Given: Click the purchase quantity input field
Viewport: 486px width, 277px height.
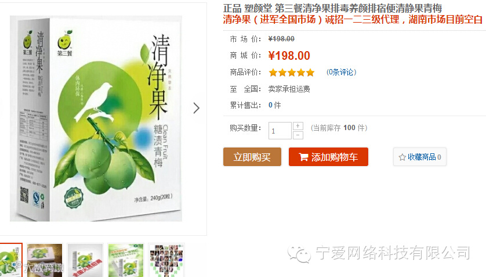Looking at the screenshot, I should pyautogui.click(x=280, y=131).
